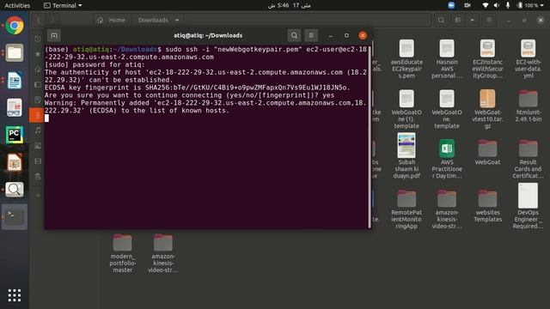Open Pictures folder in Files sidebar

pyautogui.click(x=38, y=146)
